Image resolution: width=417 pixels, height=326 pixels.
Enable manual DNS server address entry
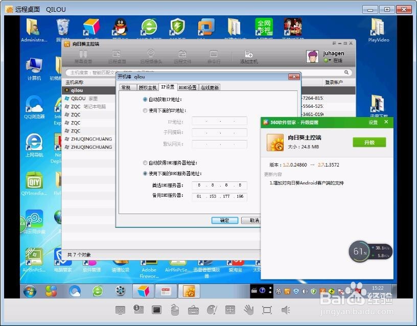tap(145, 173)
